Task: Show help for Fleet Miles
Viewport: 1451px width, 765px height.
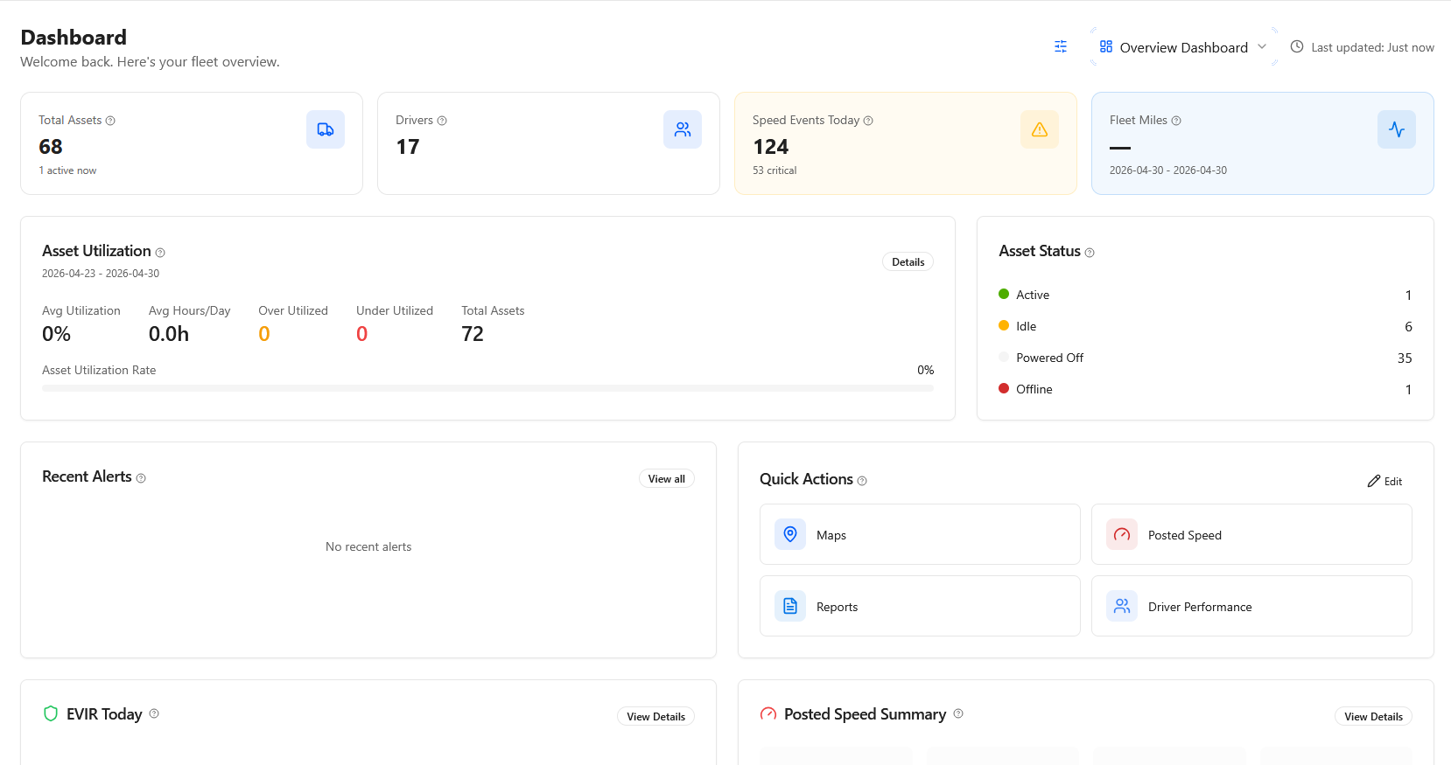Action: coord(1176,121)
